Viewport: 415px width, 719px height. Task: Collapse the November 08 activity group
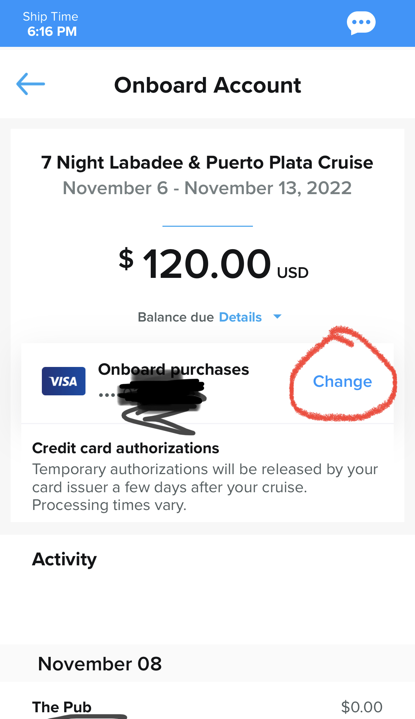point(100,664)
